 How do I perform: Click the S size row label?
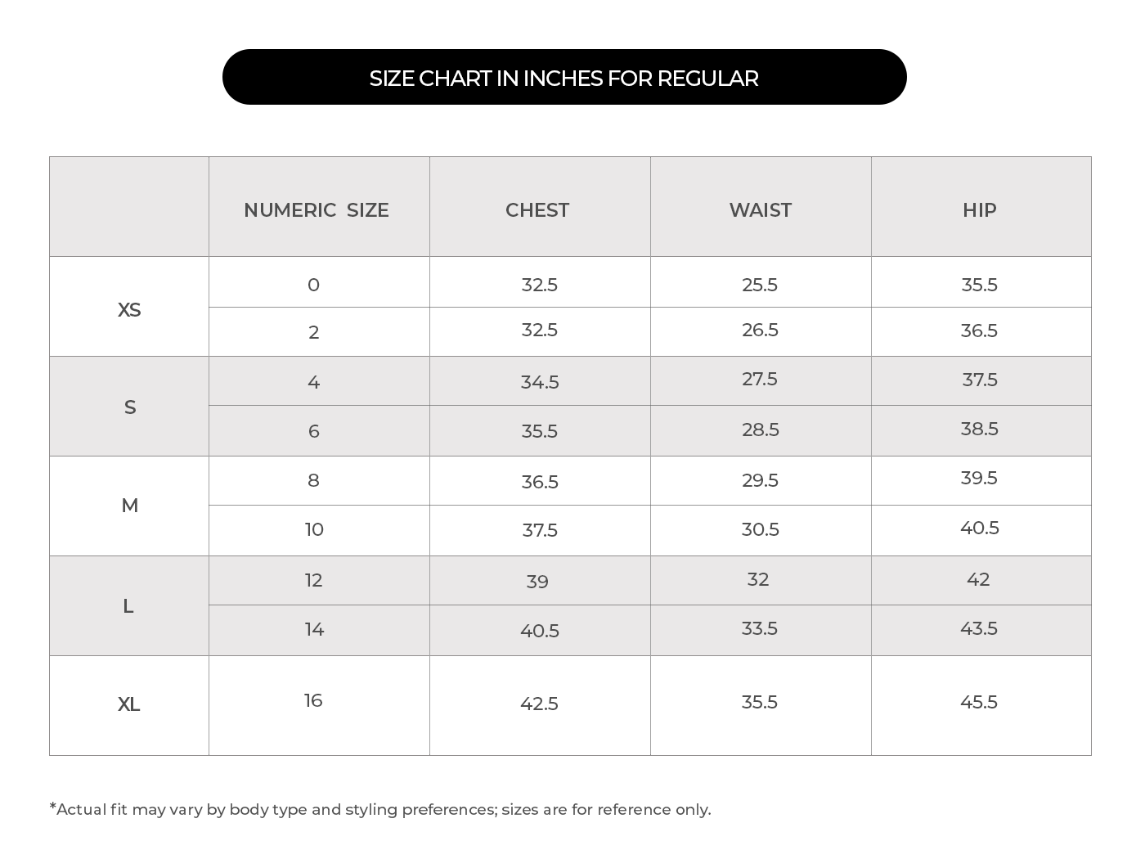[129, 407]
